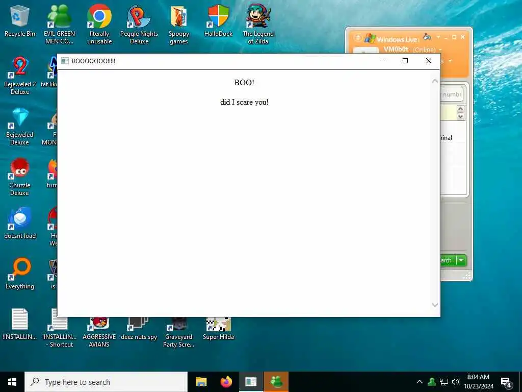Open Graveyard Party Scre... shortcut
Screen dimensions: 522x392
(x=179, y=332)
